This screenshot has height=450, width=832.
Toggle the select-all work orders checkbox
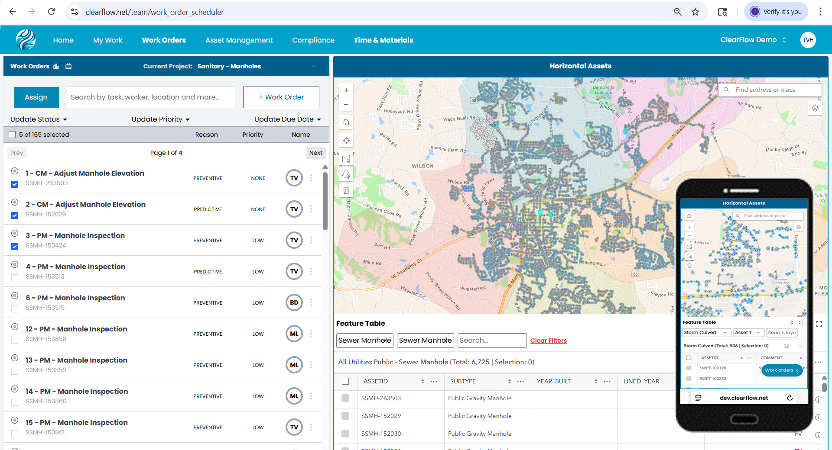(12, 135)
